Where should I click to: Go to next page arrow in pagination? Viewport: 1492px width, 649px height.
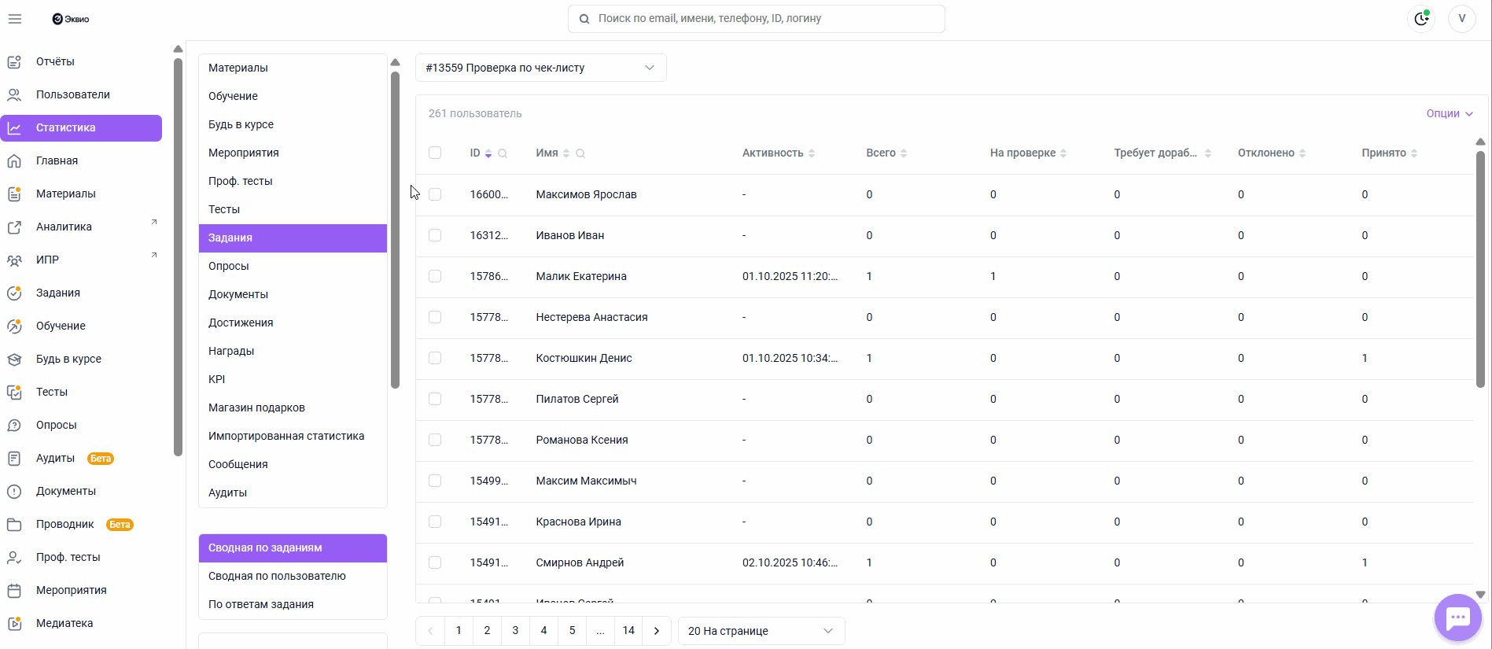tap(657, 631)
